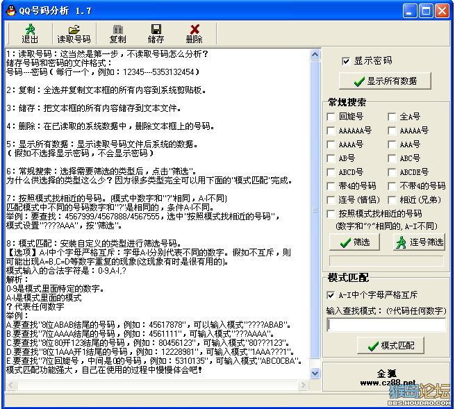455x409 pixels.
Task: Click the QQ penguin icon in title bar
Action: click(11, 10)
